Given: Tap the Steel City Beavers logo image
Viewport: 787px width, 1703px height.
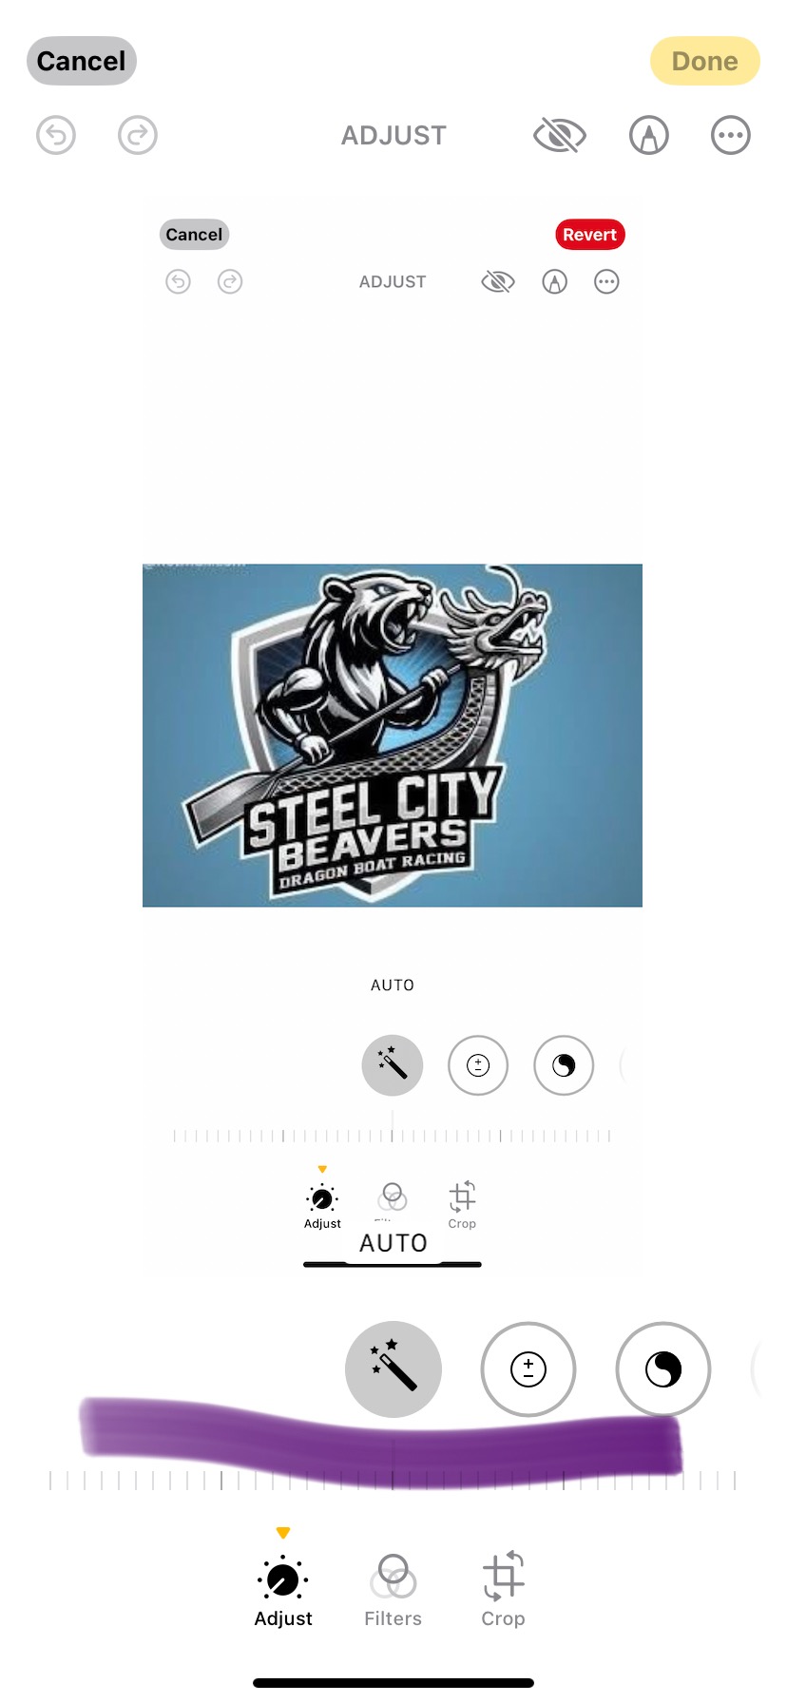Looking at the screenshot, I should 393,736.
